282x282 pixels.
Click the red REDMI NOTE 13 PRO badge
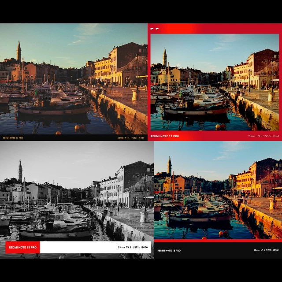22,247
